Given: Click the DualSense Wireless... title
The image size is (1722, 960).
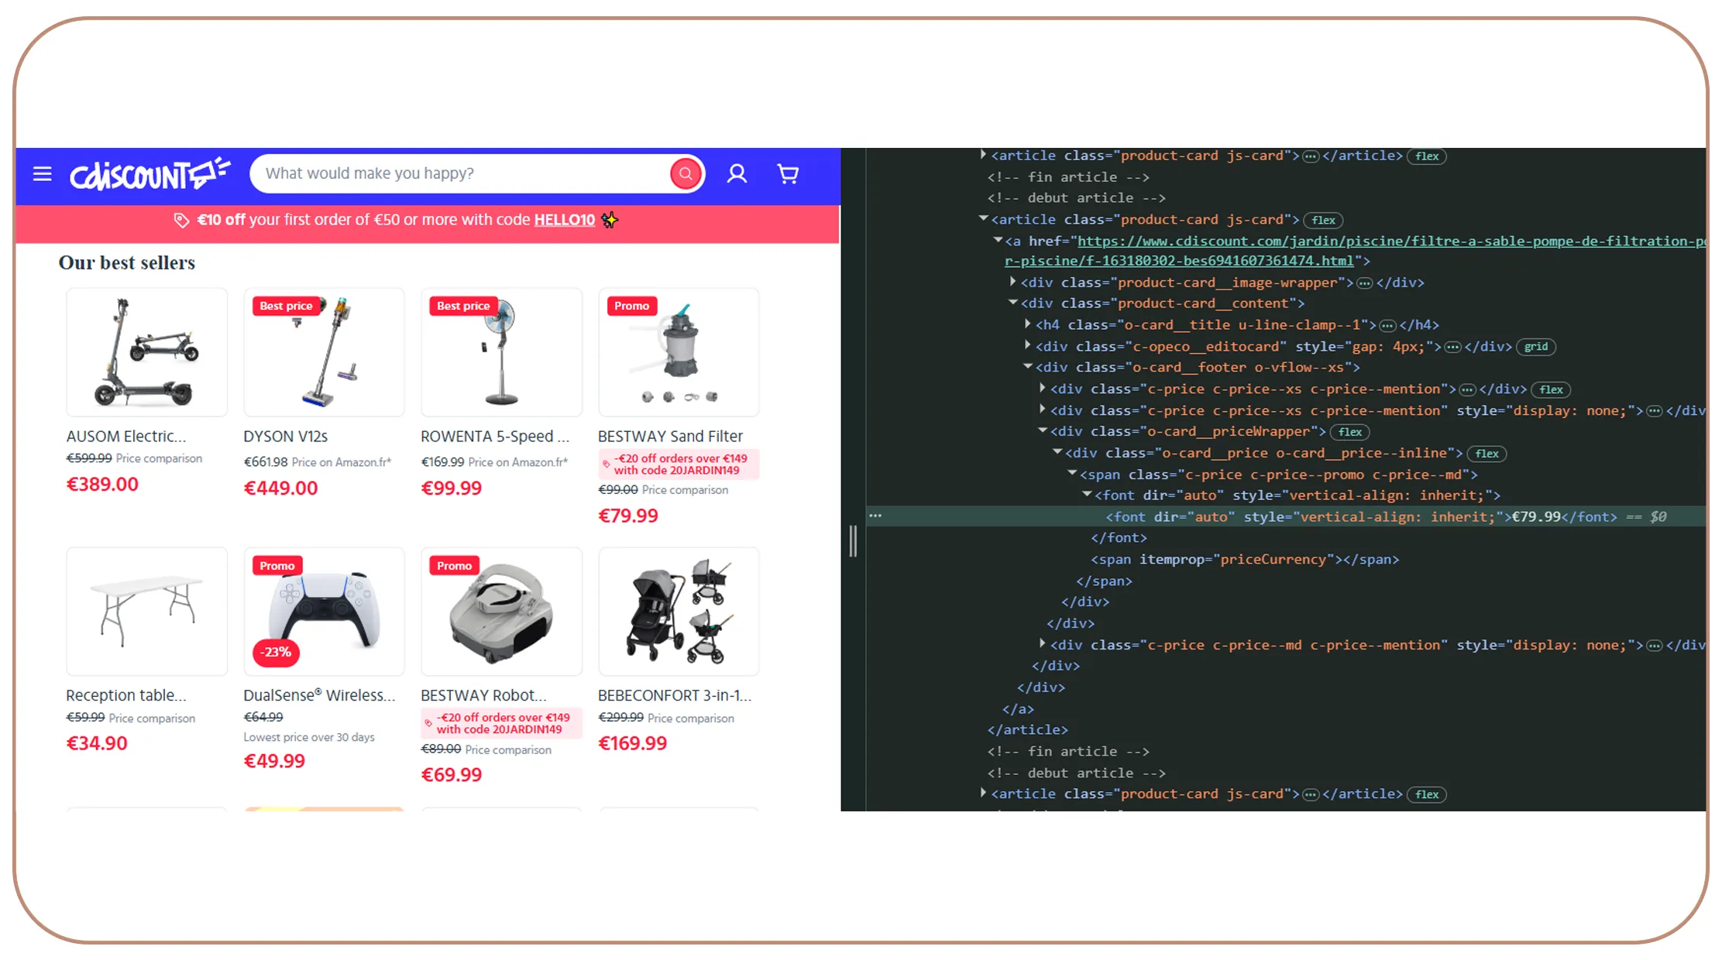Looking at the screenshot, I should tap(319, 696).
